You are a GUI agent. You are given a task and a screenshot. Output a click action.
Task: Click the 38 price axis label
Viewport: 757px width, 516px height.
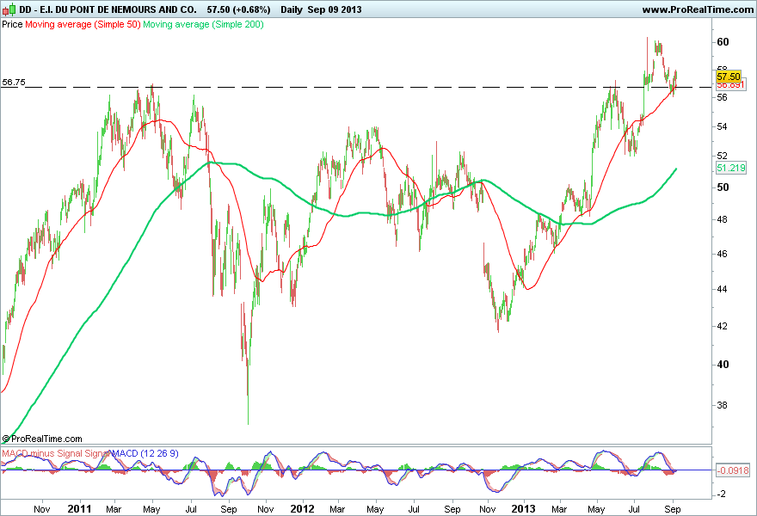point(723,405)
